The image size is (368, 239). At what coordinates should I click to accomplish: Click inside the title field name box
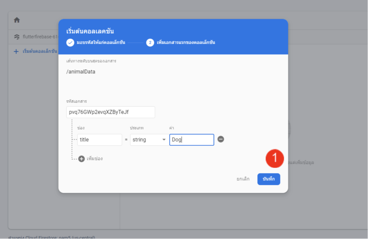pyautogui.click(x=100, y=139)
